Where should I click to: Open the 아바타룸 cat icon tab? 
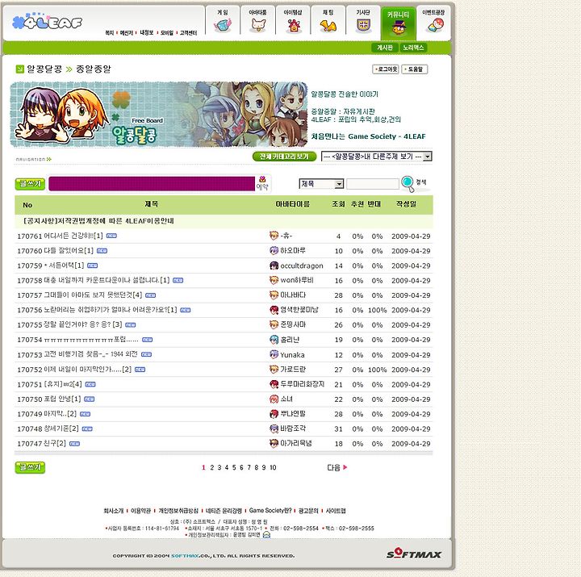pos(258,21)
